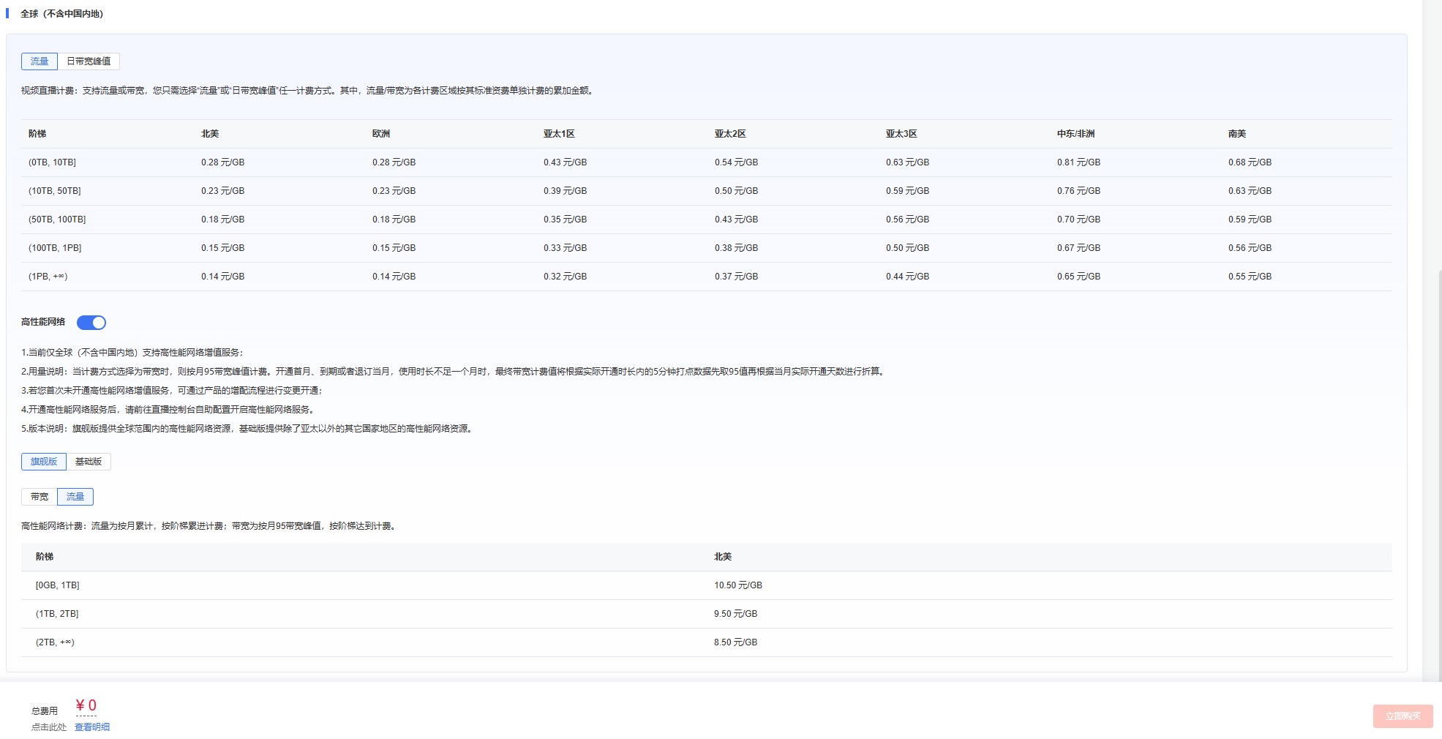Click the ¥0 total cost amount

coord(86,706)
